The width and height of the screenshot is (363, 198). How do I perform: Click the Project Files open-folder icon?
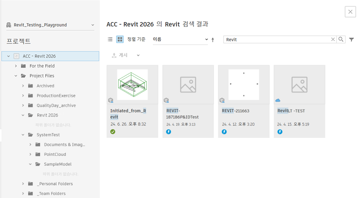[x=23, y=76]
